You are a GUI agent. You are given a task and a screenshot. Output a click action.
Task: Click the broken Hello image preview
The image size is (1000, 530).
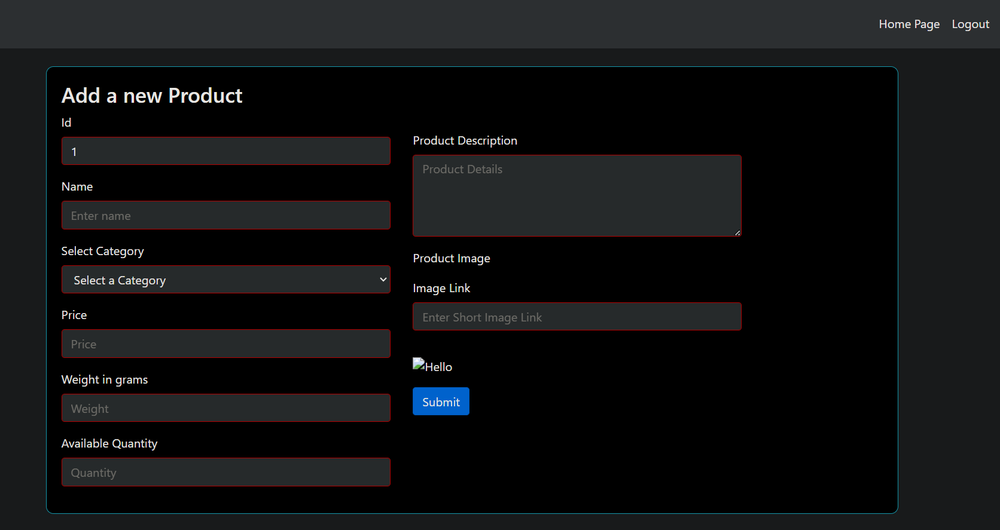tap(432, 366)
